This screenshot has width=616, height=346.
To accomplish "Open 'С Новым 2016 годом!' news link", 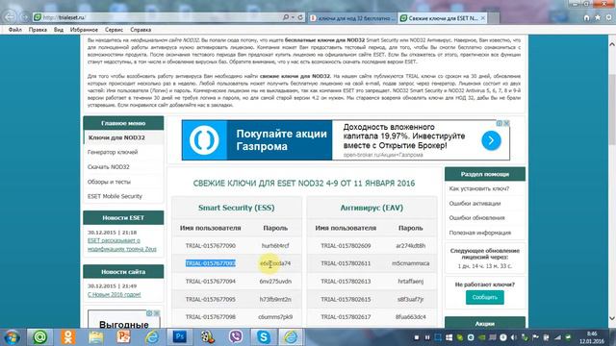I will click(x=114, y=295).
